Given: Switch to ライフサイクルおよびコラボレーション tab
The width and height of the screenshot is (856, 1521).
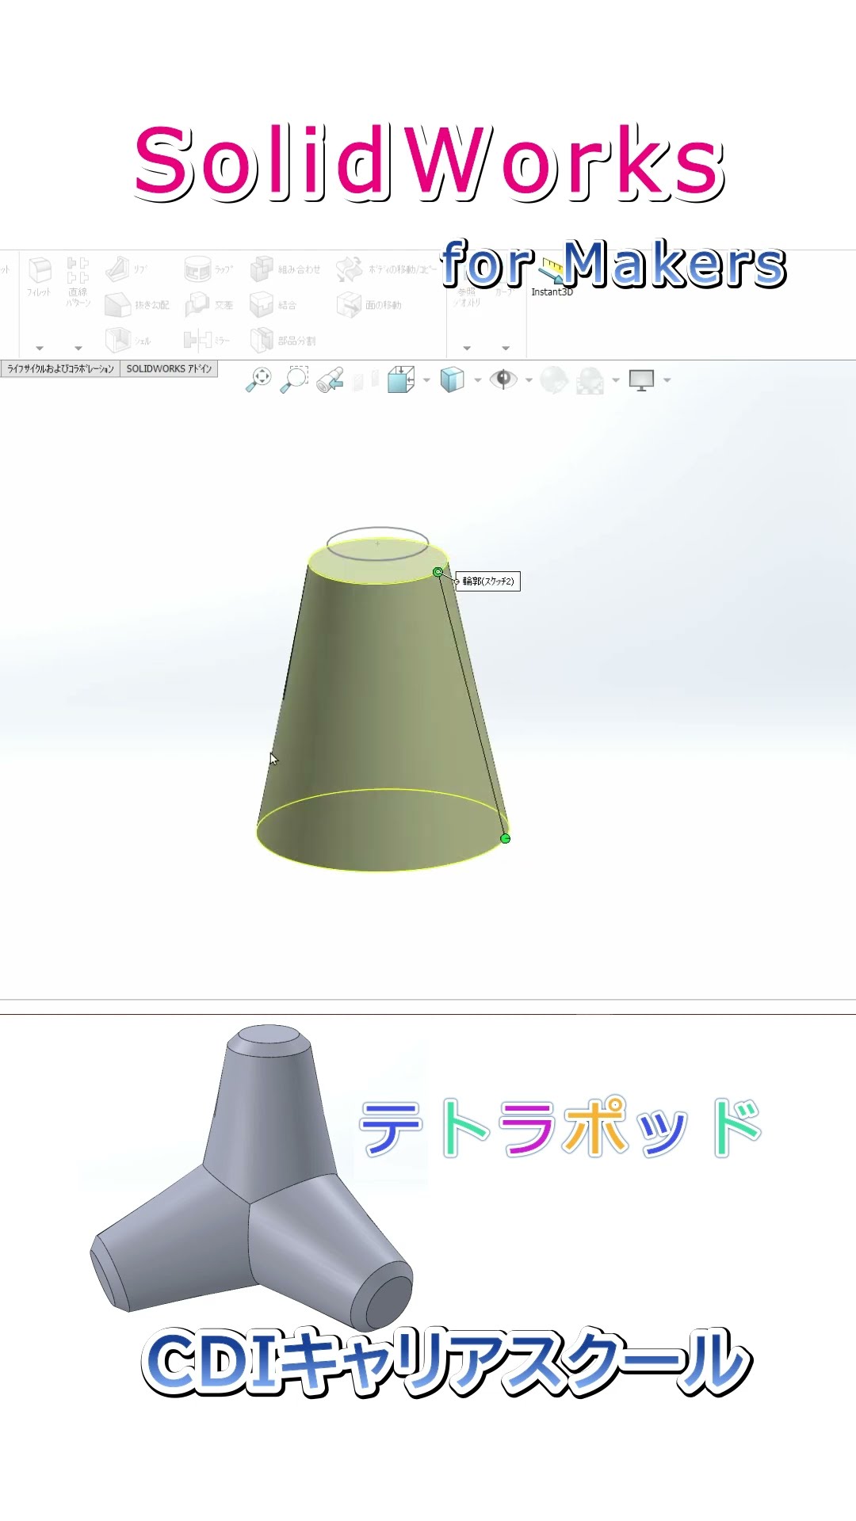Looking at the screenshot, I should point(60,369).
